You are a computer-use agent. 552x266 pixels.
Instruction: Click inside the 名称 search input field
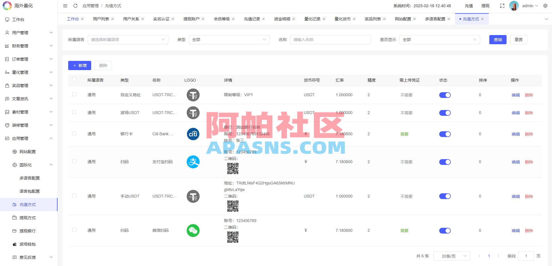point(330,39)
